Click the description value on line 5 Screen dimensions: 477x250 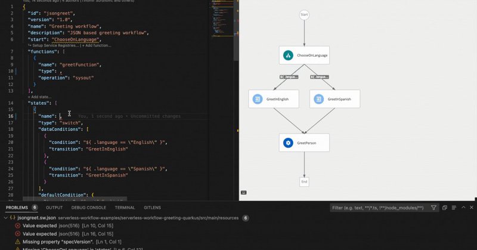(107, 33)
